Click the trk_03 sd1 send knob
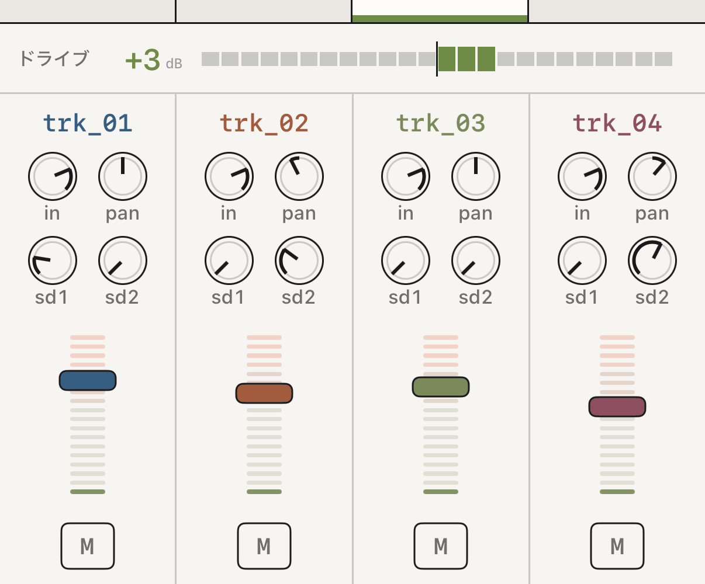705x584 pixels. pos(406,260)
